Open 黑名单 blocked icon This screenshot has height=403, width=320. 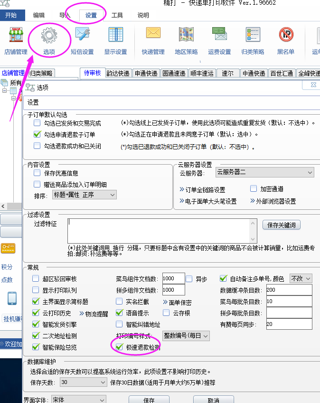pos(286,34)
